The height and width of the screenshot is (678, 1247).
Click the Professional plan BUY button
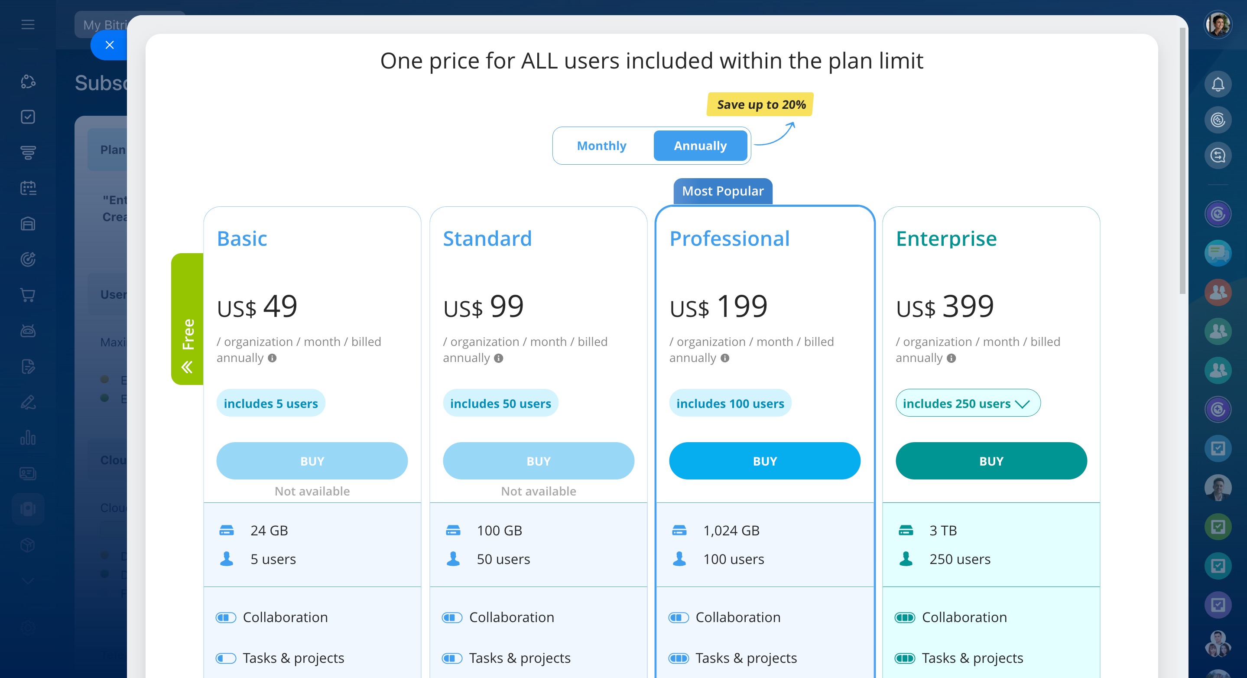pyautogui.click(x=764, y=461)
